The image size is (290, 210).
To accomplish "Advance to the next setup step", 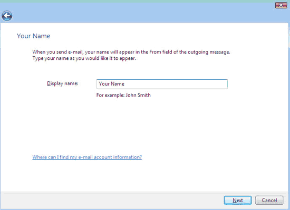I will (238, 200).
